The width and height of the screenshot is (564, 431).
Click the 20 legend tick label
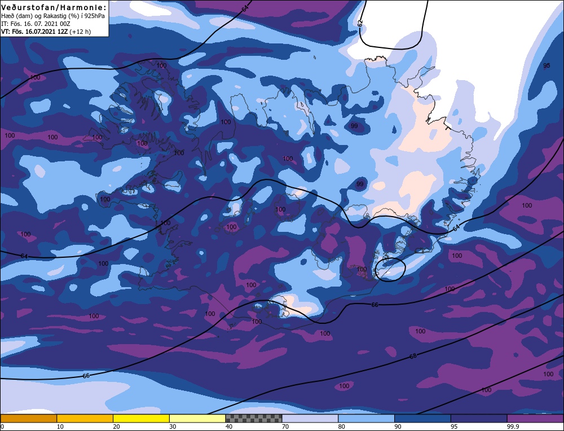coord(117,426)
